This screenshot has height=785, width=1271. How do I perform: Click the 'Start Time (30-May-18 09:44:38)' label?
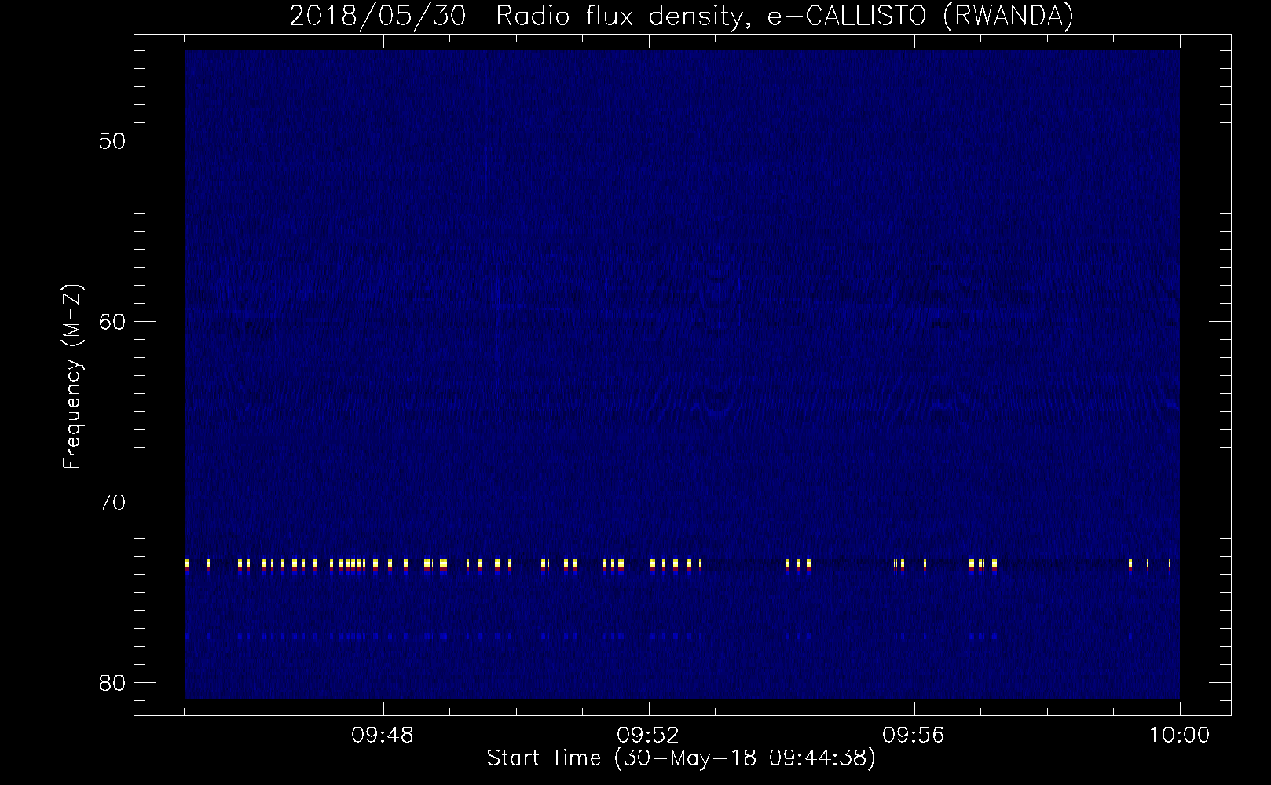681,758
